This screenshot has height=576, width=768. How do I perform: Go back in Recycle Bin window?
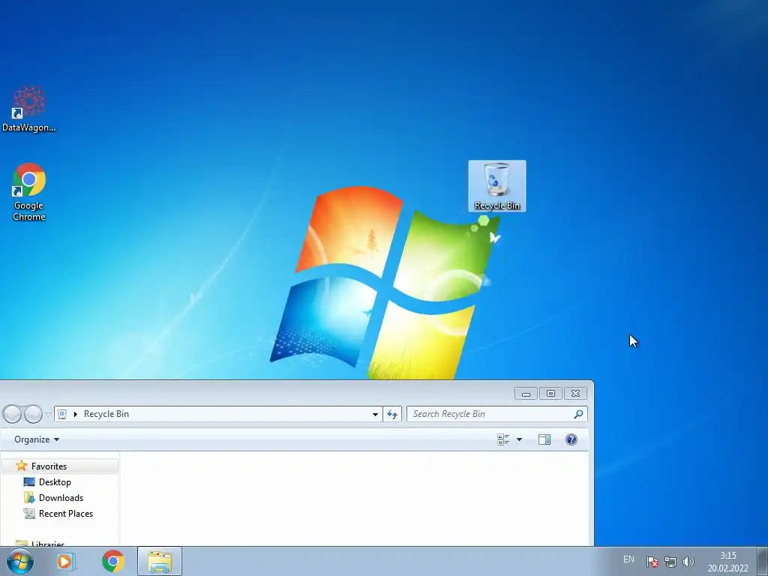click(x=12, y=414)
